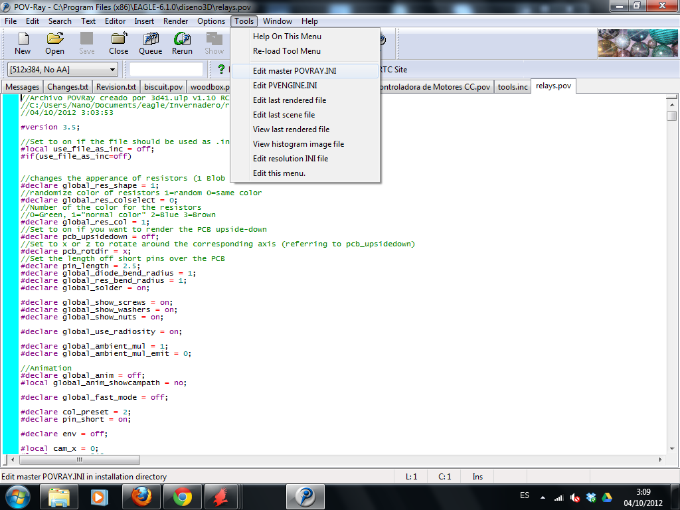Open Windows Explorer from the taskbar
Image resolution: width=680 pixels, height=510 pixels.
click(x=59, y=497)
